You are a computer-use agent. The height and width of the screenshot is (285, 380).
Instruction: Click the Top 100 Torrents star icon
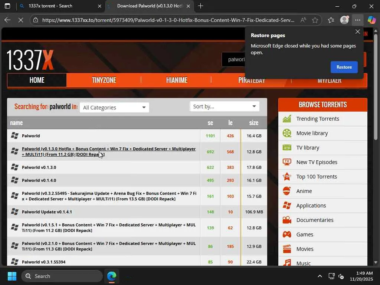(287, 176)
